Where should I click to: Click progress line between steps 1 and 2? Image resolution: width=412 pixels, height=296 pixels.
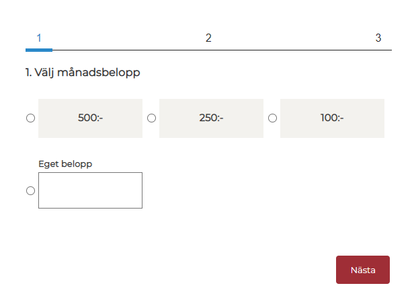(128, 50)
